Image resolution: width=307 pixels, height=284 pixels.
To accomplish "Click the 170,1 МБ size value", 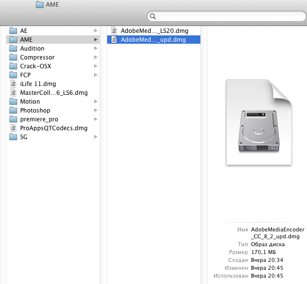I will [x=264, y=252].
